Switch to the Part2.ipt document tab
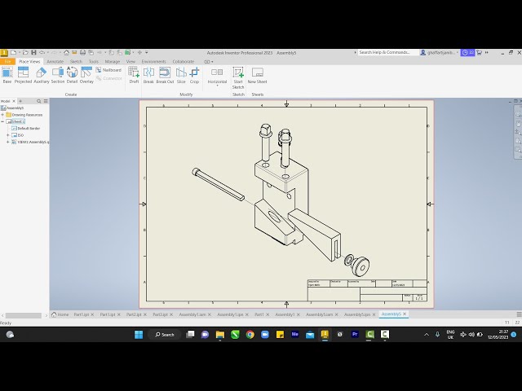This screenshot has width=522, height=391. pos(134,314)
